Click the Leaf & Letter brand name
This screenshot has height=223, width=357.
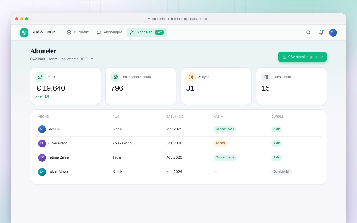43,32
